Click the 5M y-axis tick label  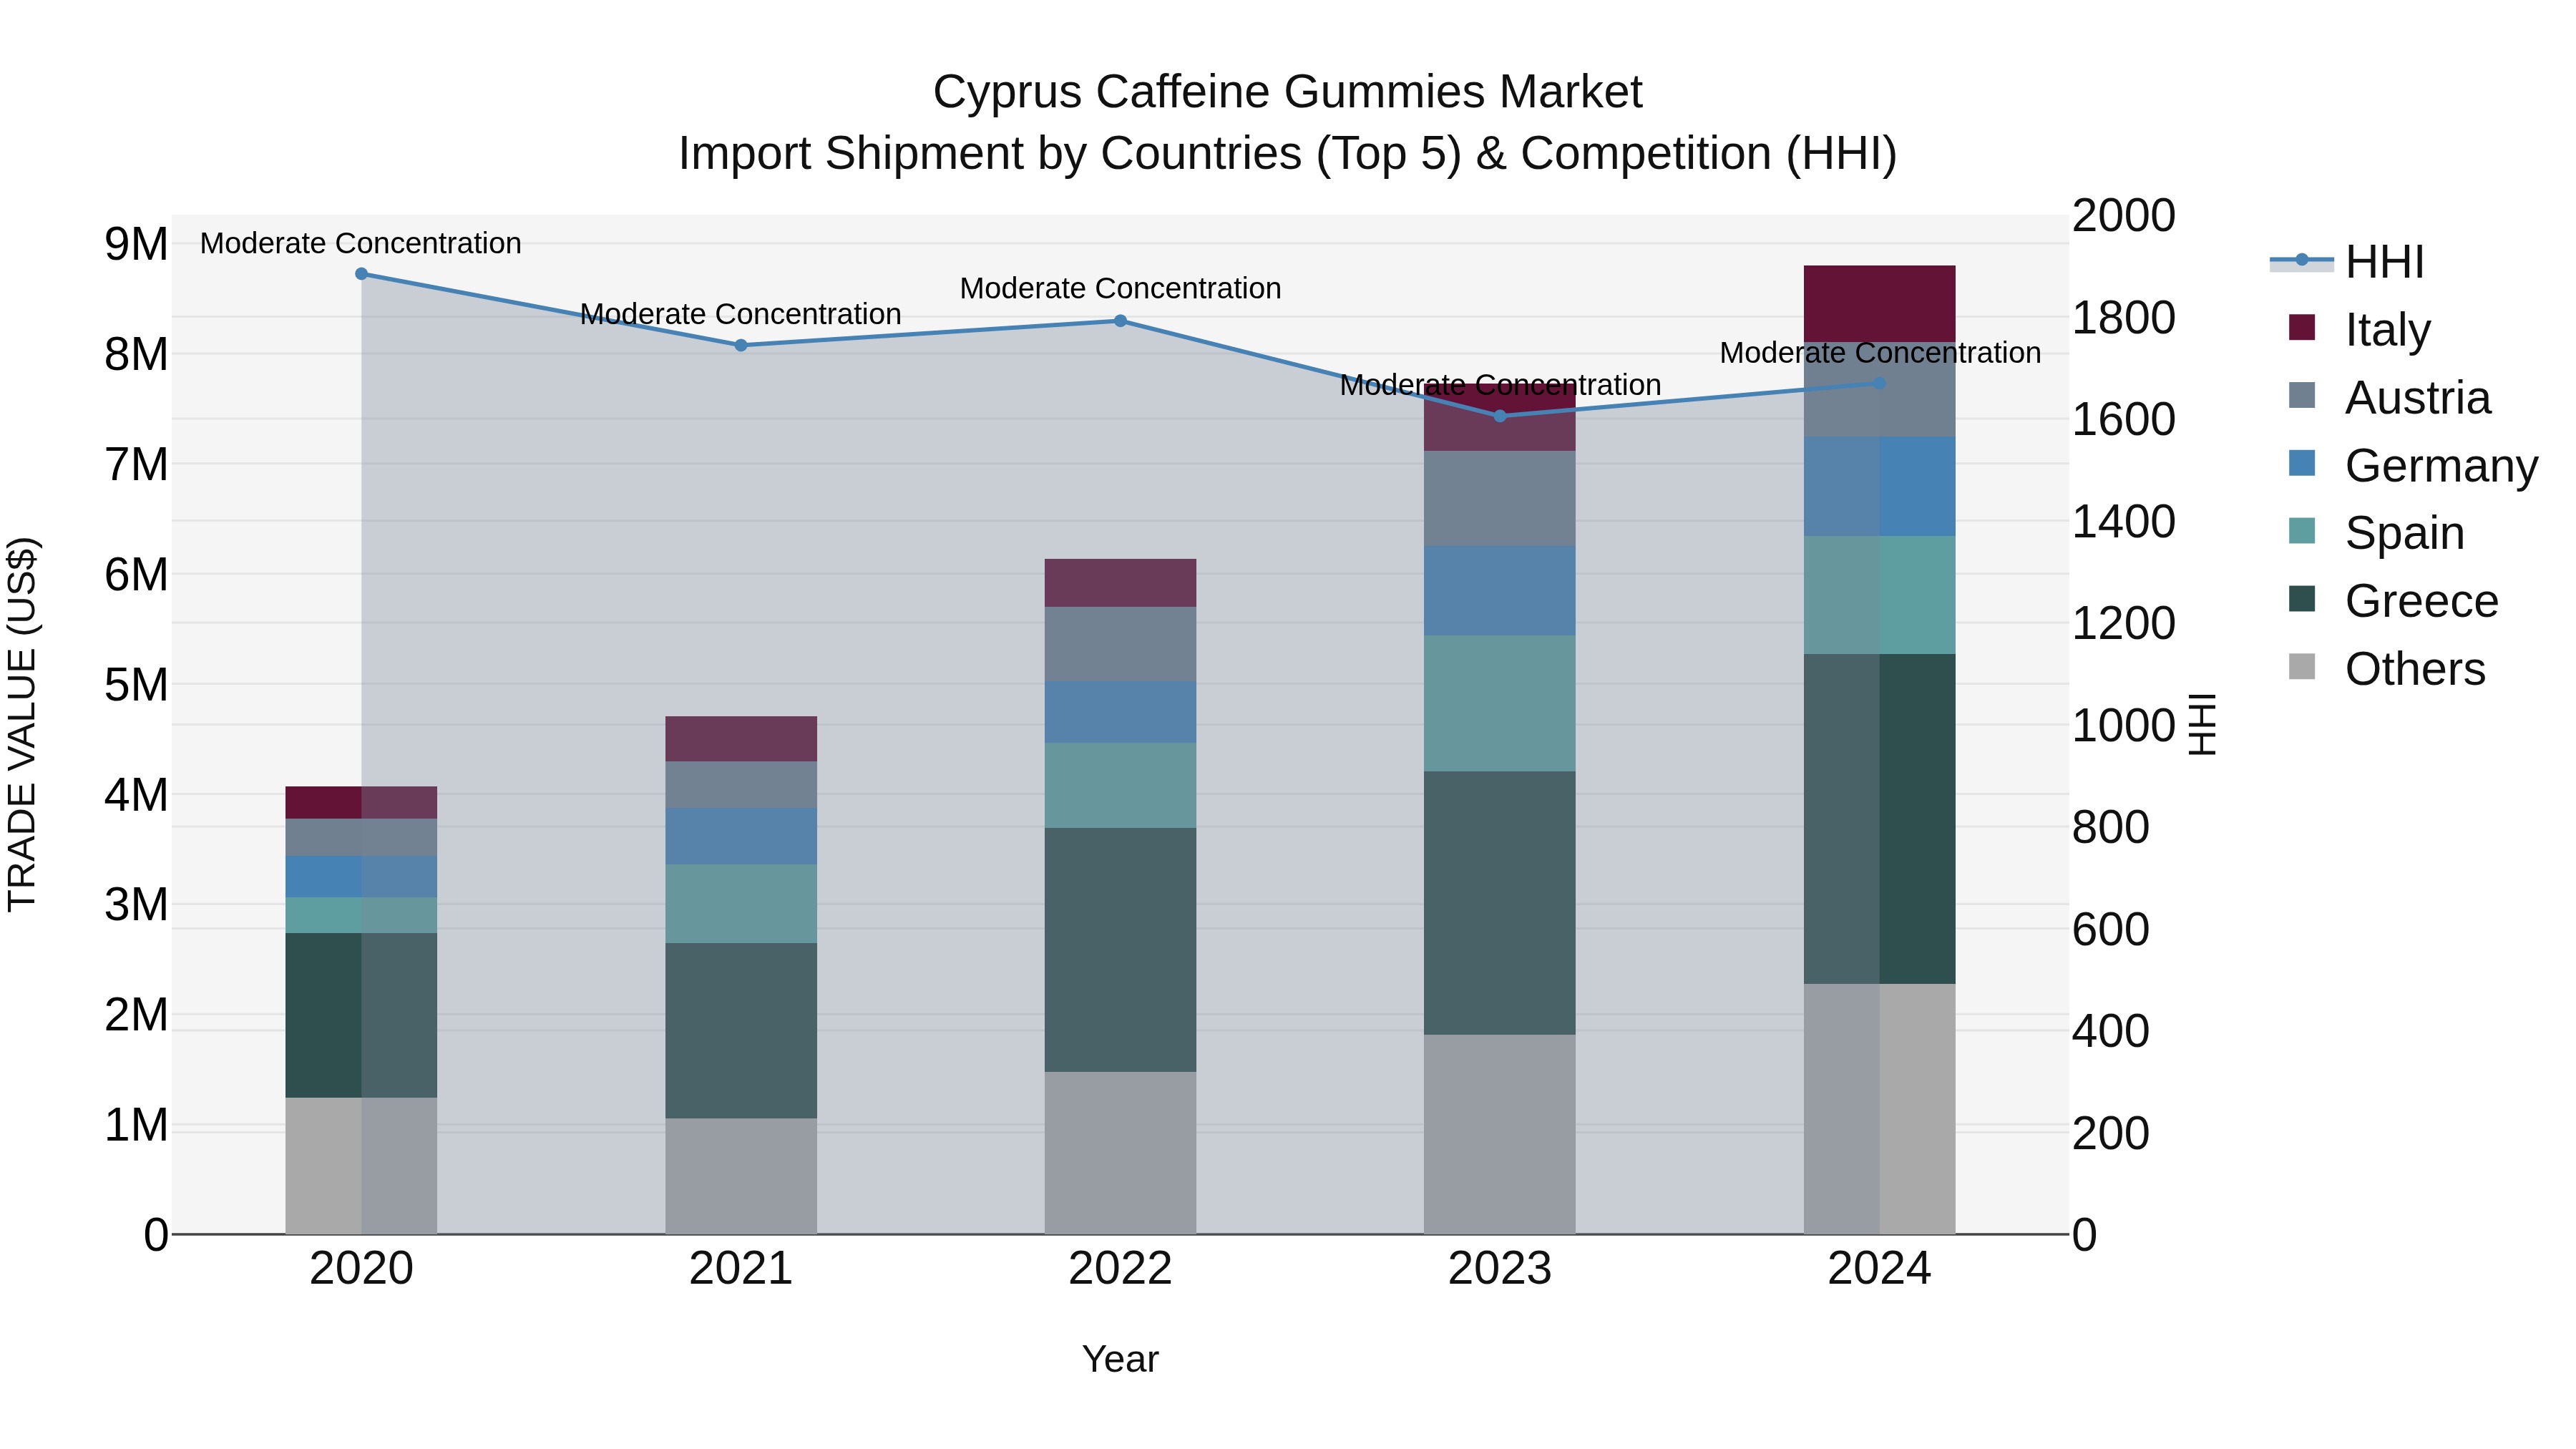[x=136, y=685]
